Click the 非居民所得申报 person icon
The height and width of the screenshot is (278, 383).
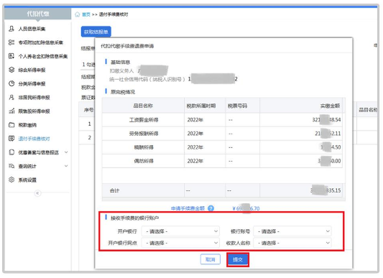click(x=11, y=97)
